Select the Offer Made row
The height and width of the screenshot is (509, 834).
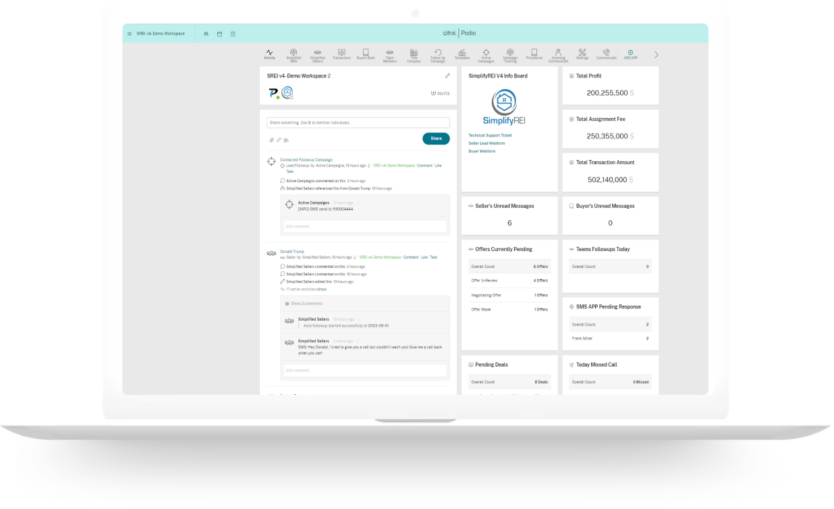(509, 309)
